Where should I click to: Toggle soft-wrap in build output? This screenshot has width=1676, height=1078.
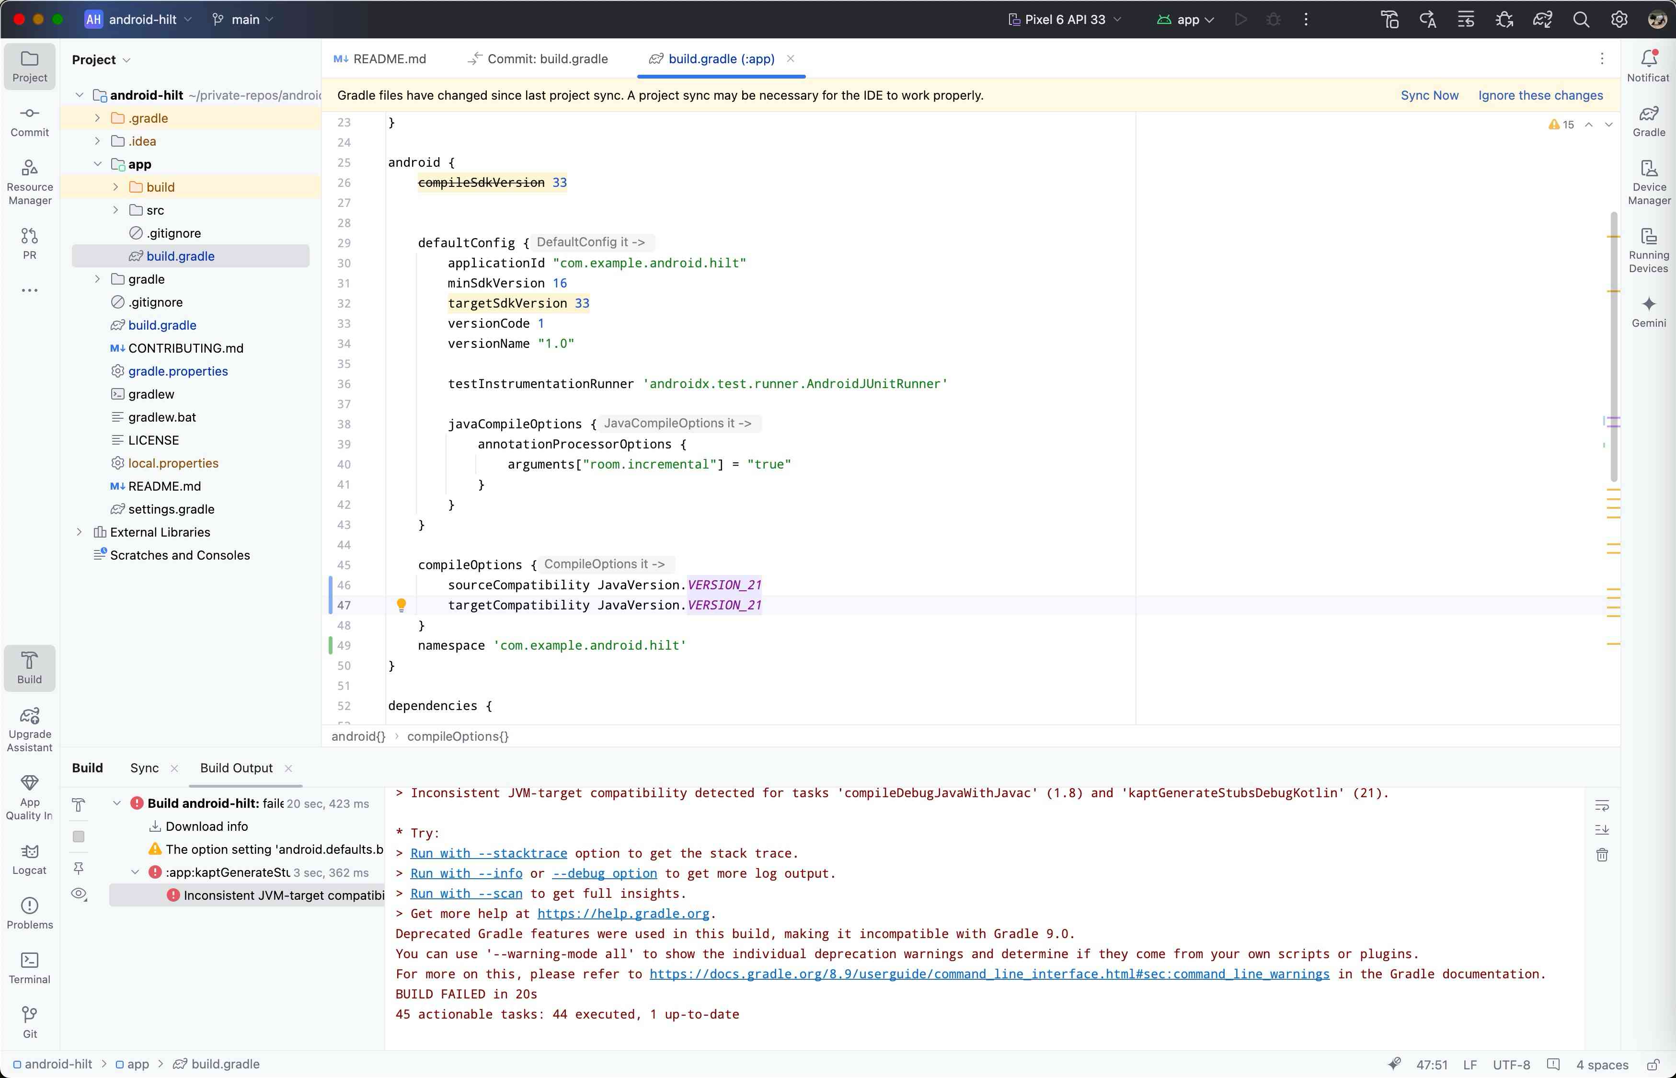pyautogui.click(x=1602, y=805)
